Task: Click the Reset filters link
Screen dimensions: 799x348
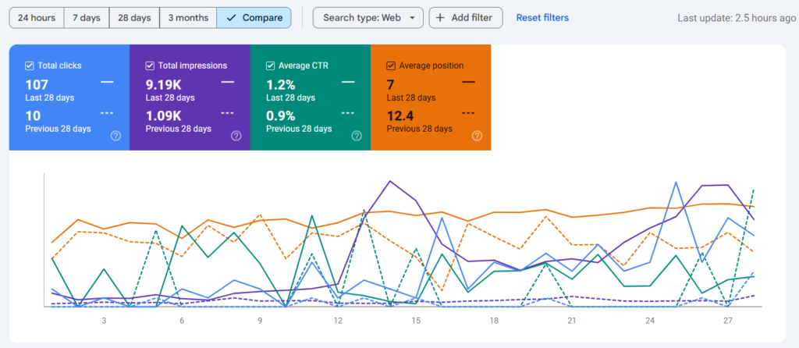Action: (x=542, y=18)
